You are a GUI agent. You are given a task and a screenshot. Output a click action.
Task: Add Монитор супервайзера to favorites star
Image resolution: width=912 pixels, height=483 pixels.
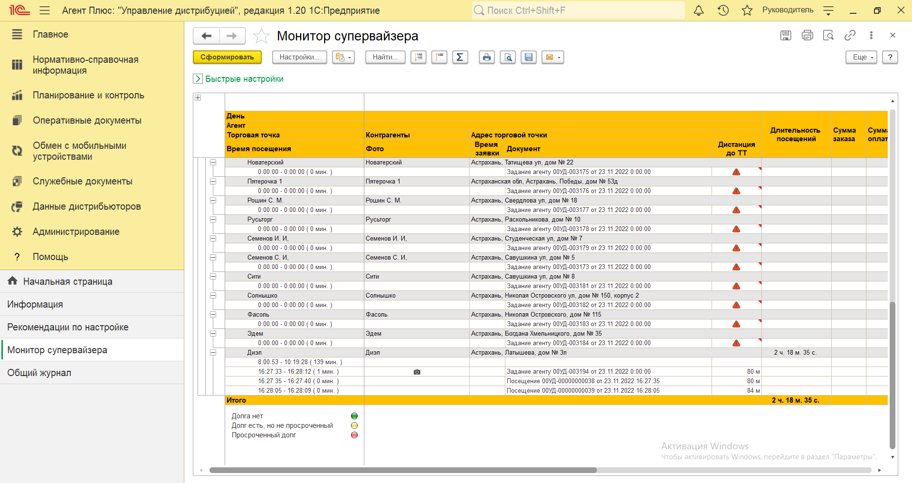click(261, 36)
